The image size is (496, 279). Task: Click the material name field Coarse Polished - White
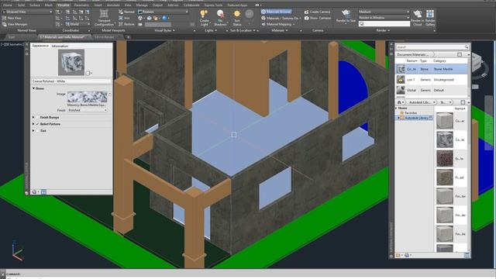71,81
